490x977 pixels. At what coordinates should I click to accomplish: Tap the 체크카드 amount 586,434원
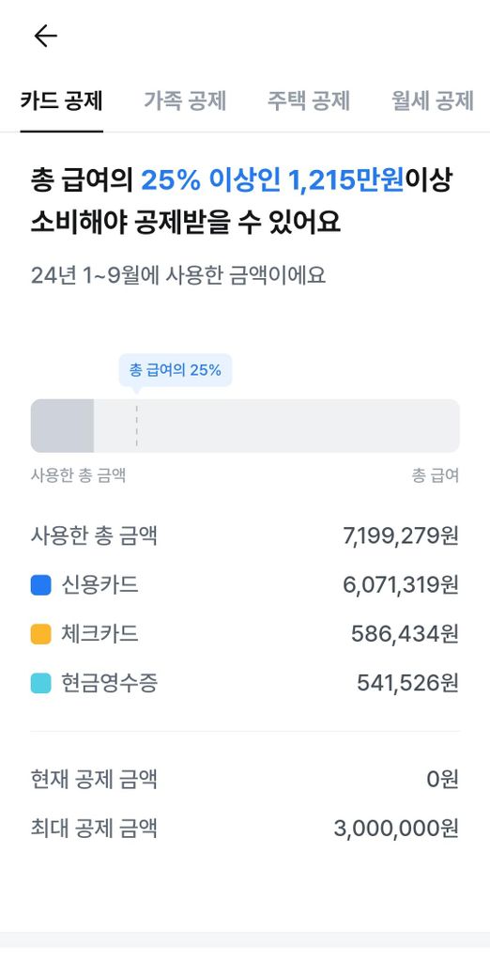pos(405,634)
